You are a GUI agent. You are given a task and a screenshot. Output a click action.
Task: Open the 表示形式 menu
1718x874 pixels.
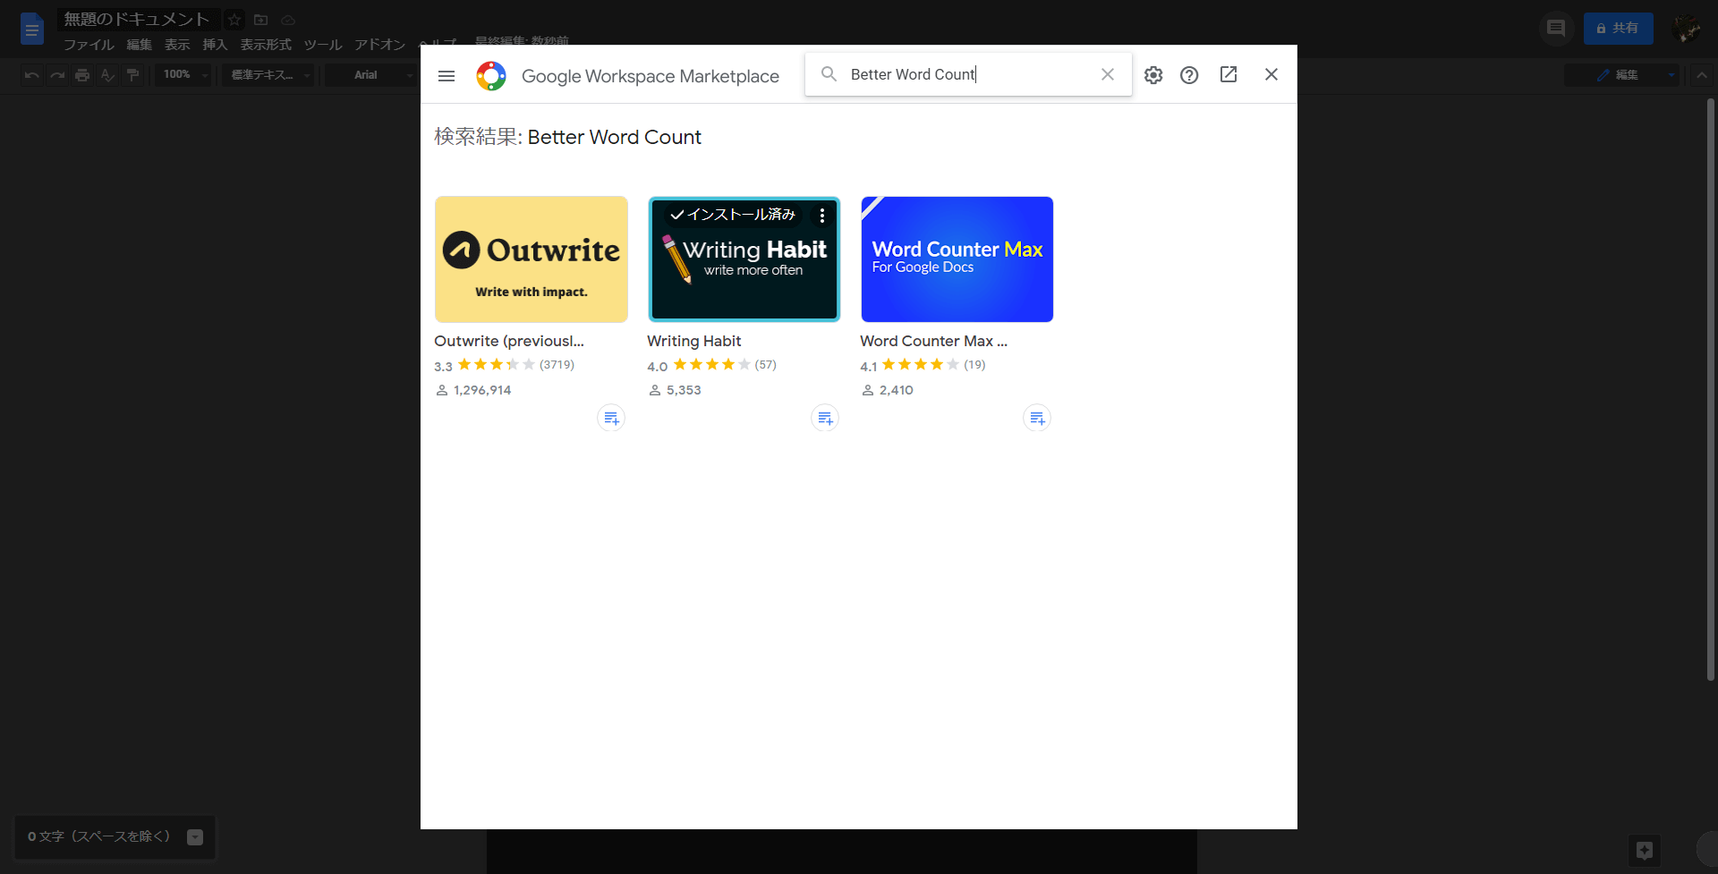click(x=266, y=45)
